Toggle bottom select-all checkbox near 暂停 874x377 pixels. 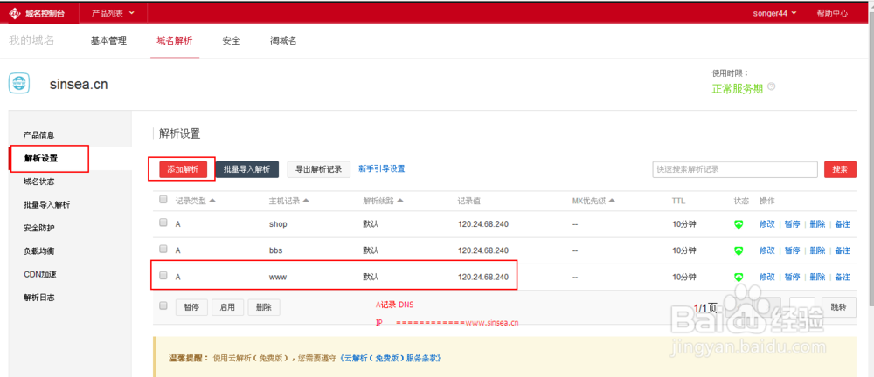(x=163, y=305)
